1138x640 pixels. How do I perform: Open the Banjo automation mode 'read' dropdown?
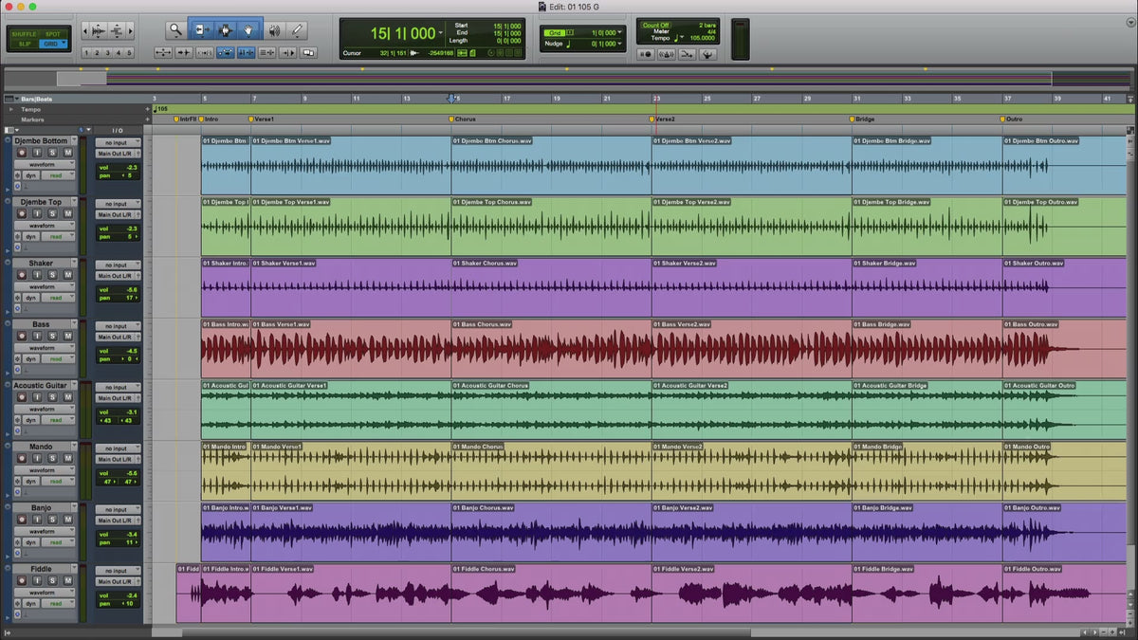click(59, 542)
